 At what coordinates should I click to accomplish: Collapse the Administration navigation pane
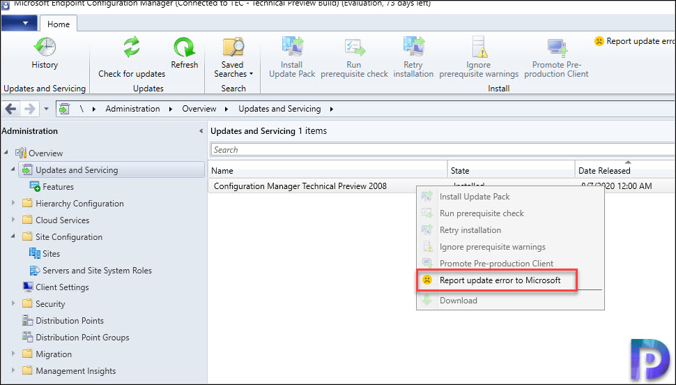(201, 131)
